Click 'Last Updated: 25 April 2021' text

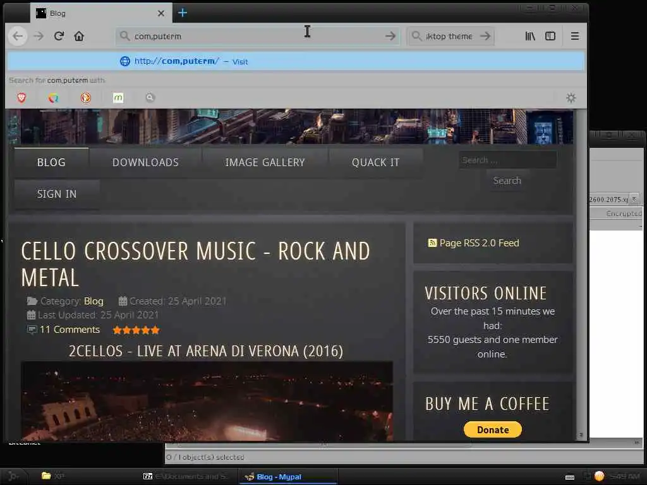pyautogui.click(x=98, y=315)
